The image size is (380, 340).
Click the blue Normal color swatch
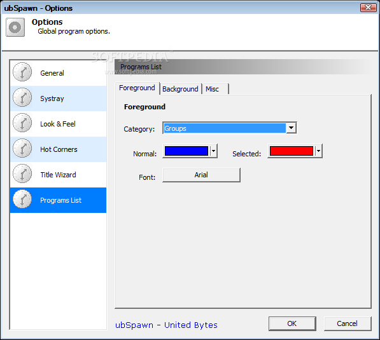186,151
